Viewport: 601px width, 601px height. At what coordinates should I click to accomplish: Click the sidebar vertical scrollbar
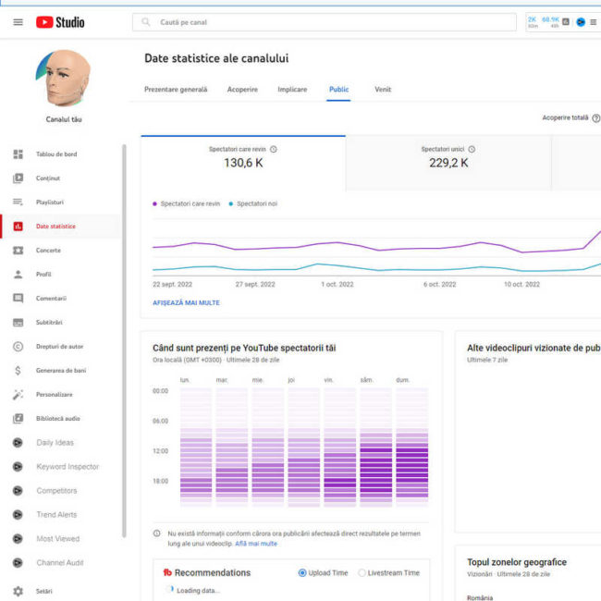(124, 341)
